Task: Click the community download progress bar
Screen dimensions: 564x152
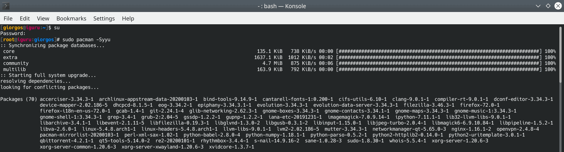Action: pyautogui.click(x=439, y=63)
